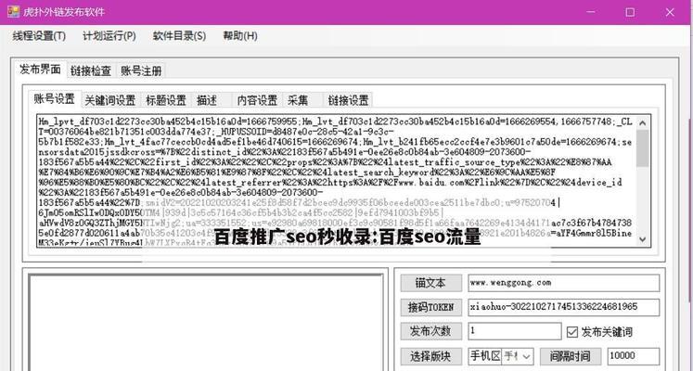Switch to the 发布界面 tab
The image size is (693, 371).
point(40,70)
